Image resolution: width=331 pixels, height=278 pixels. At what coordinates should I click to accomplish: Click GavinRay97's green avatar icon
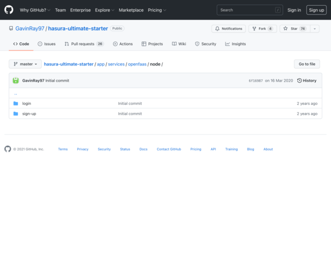point(16,81)
